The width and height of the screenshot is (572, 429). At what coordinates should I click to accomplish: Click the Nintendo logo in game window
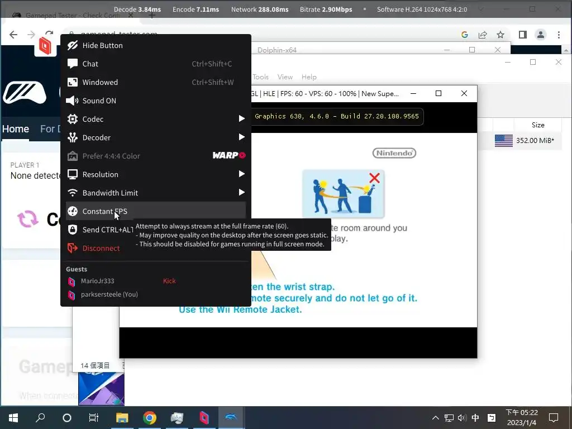(394, 153)
